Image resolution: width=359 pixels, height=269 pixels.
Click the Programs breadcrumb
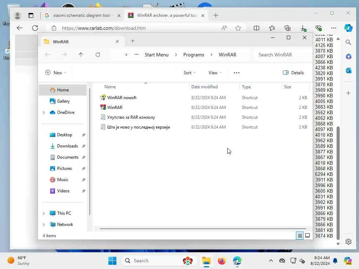(x=194, y=55)
